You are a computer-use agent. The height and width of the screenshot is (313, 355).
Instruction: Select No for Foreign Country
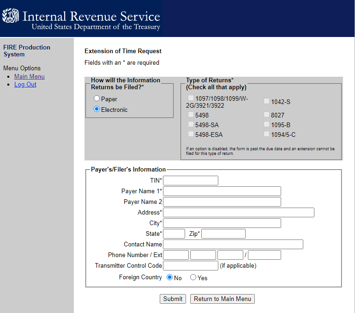coord(169,277)
